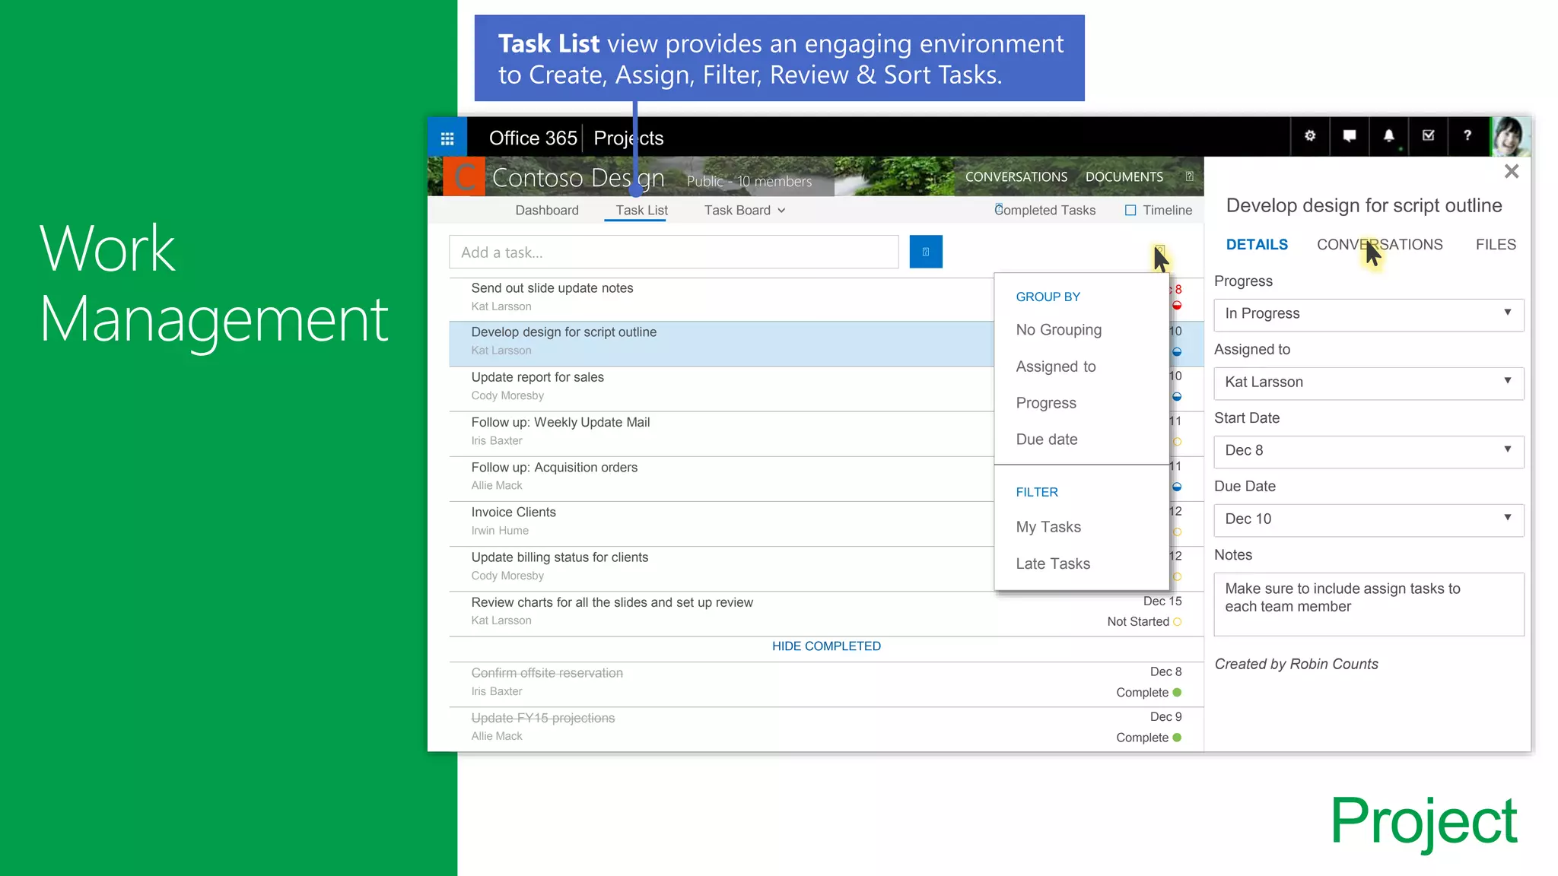
Task: Open the Due Date dropdown showing Dec 10
Action: 1369,519
